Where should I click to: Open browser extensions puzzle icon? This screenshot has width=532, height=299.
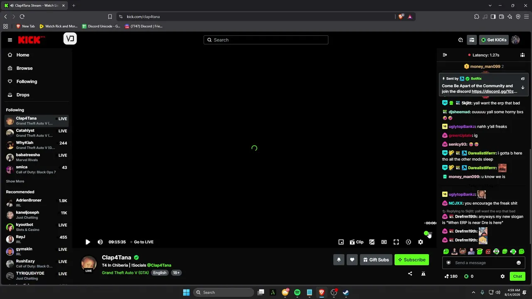(x=477, y=17)
